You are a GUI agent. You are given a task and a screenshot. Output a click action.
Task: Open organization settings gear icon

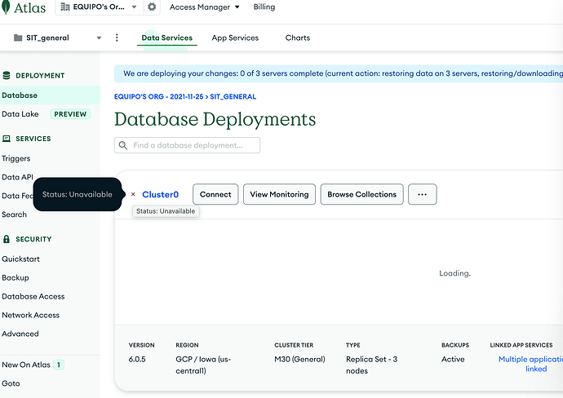pos(152,7)
